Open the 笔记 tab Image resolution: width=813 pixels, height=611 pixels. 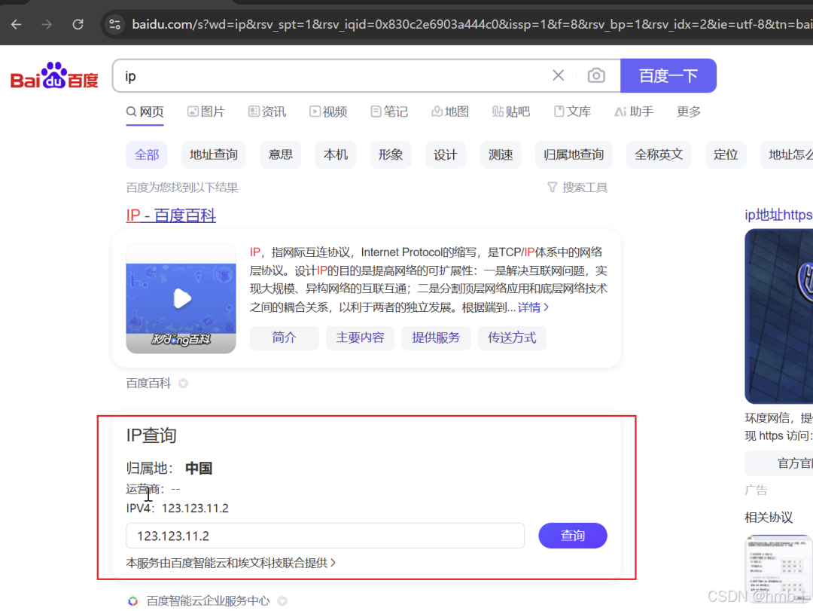389,112
